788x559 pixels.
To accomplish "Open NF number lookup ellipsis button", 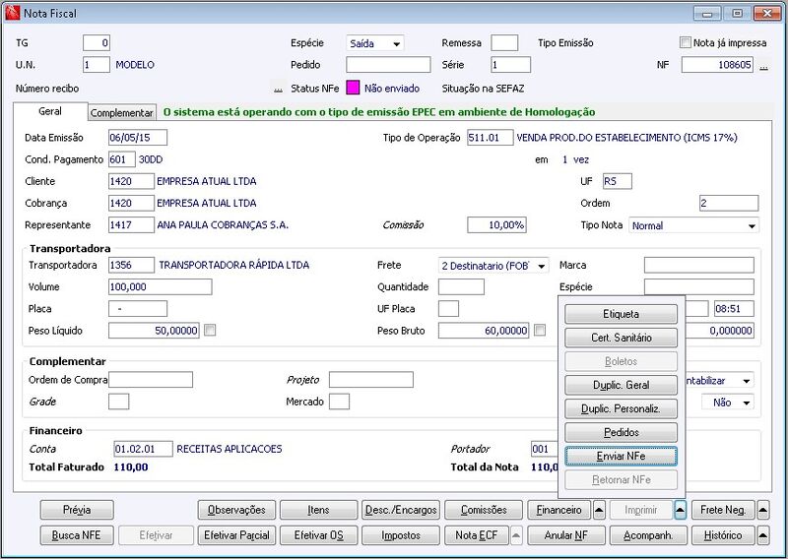I will [x=763, y=65].
